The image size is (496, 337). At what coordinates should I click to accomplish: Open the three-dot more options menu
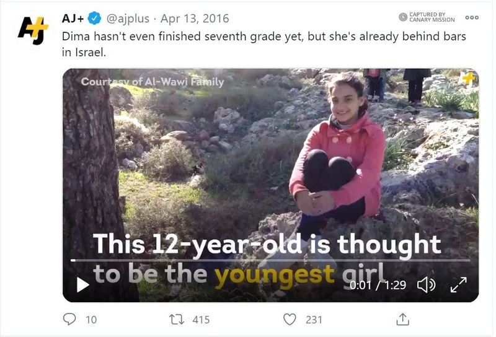pyautogui.click(x=472, y=17)
